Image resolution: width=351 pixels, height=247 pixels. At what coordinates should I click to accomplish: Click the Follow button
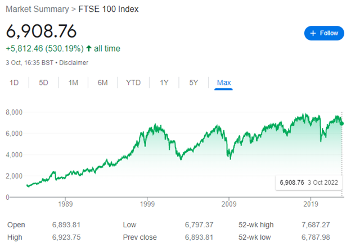(x=323, y=33)
